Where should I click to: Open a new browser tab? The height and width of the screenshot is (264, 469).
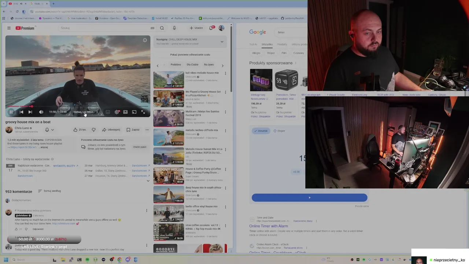tap(53, 4)
